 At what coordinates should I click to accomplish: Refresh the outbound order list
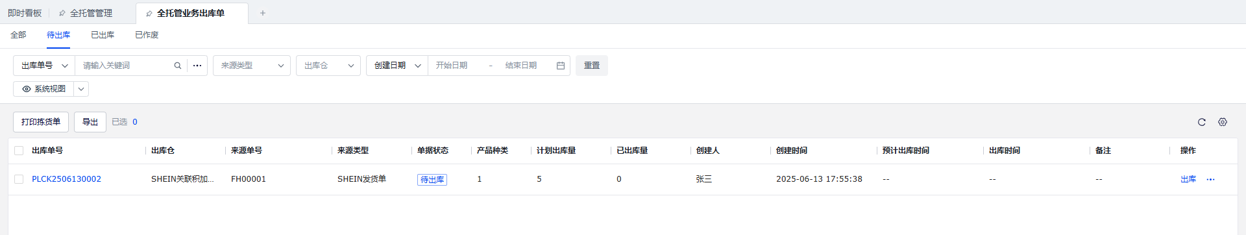click(x=1201, y=122)
